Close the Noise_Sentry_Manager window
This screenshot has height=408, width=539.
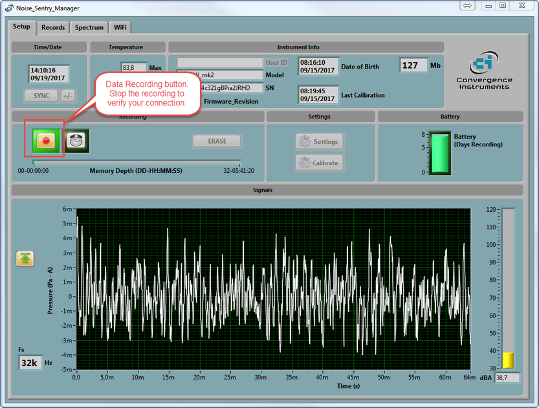click(522, 5)
